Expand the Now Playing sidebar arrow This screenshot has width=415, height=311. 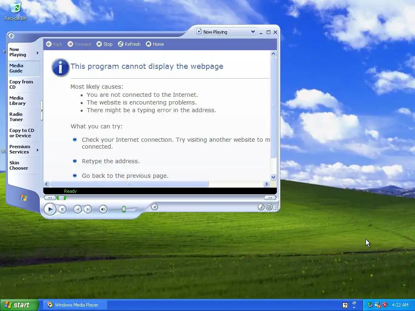point(38,53)
